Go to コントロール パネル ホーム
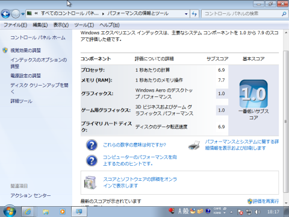This screenshot has height=217, width=289. coord(38,37)
